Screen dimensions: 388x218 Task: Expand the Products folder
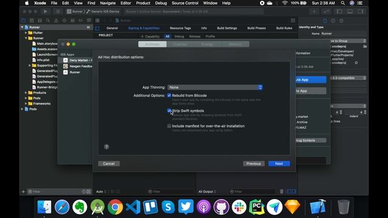click(x=25, y=93)
